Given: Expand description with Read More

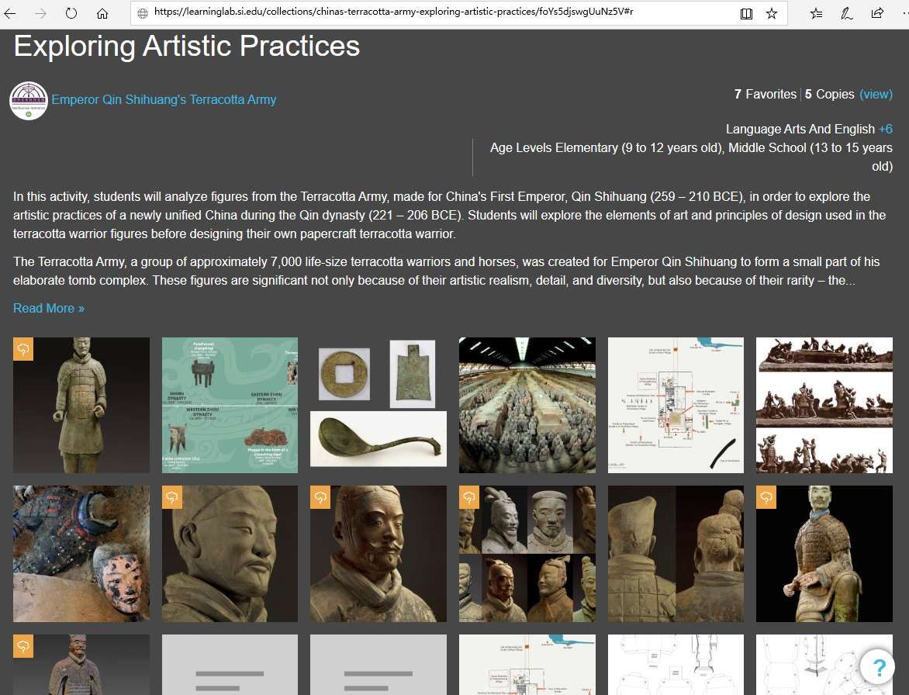Looking at the screenshot, I should tap(49, 308).
